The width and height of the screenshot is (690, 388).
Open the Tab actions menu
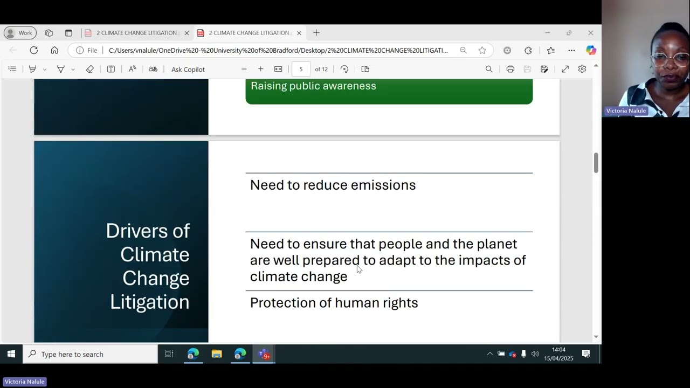[68, 33]
